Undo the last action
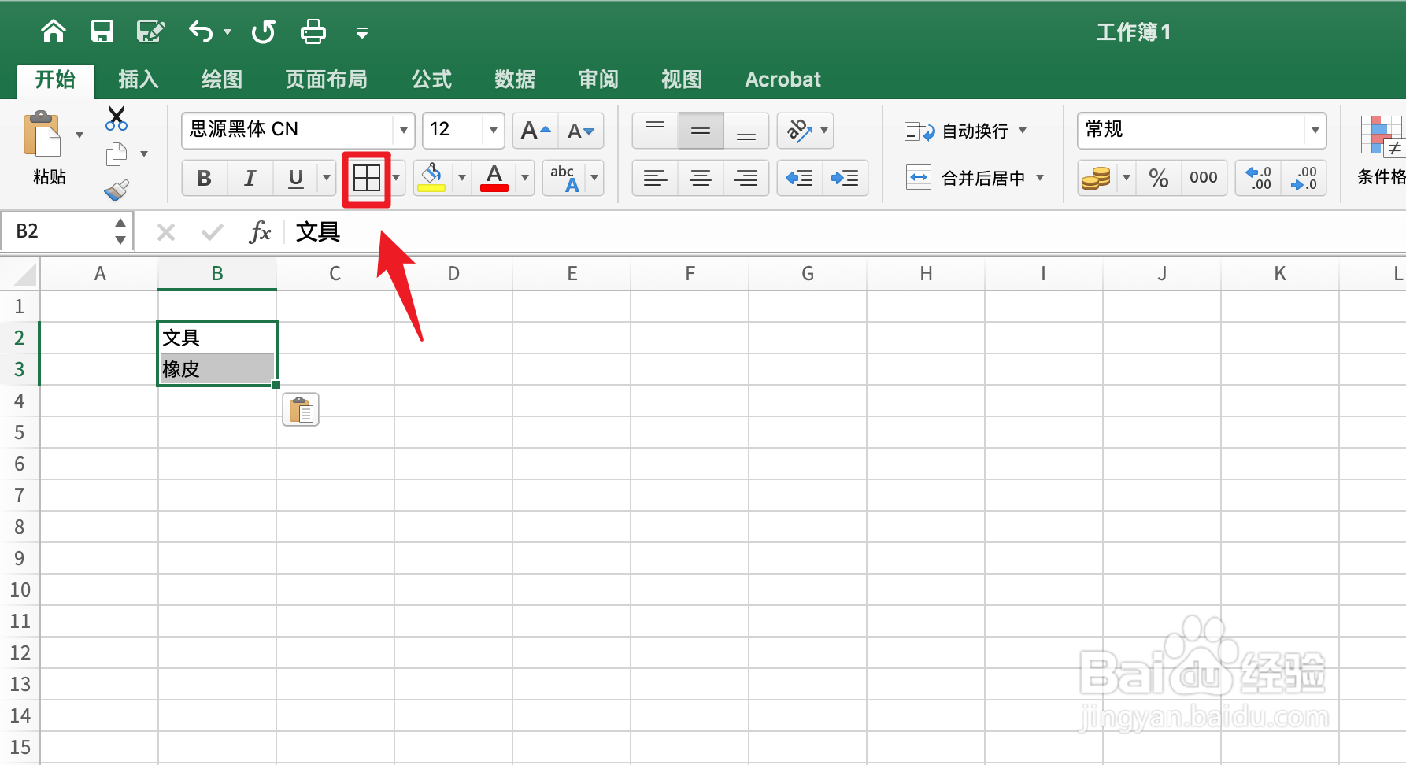Image resolution: width=1406 pixels, height=765 pixels. point(201,31)
